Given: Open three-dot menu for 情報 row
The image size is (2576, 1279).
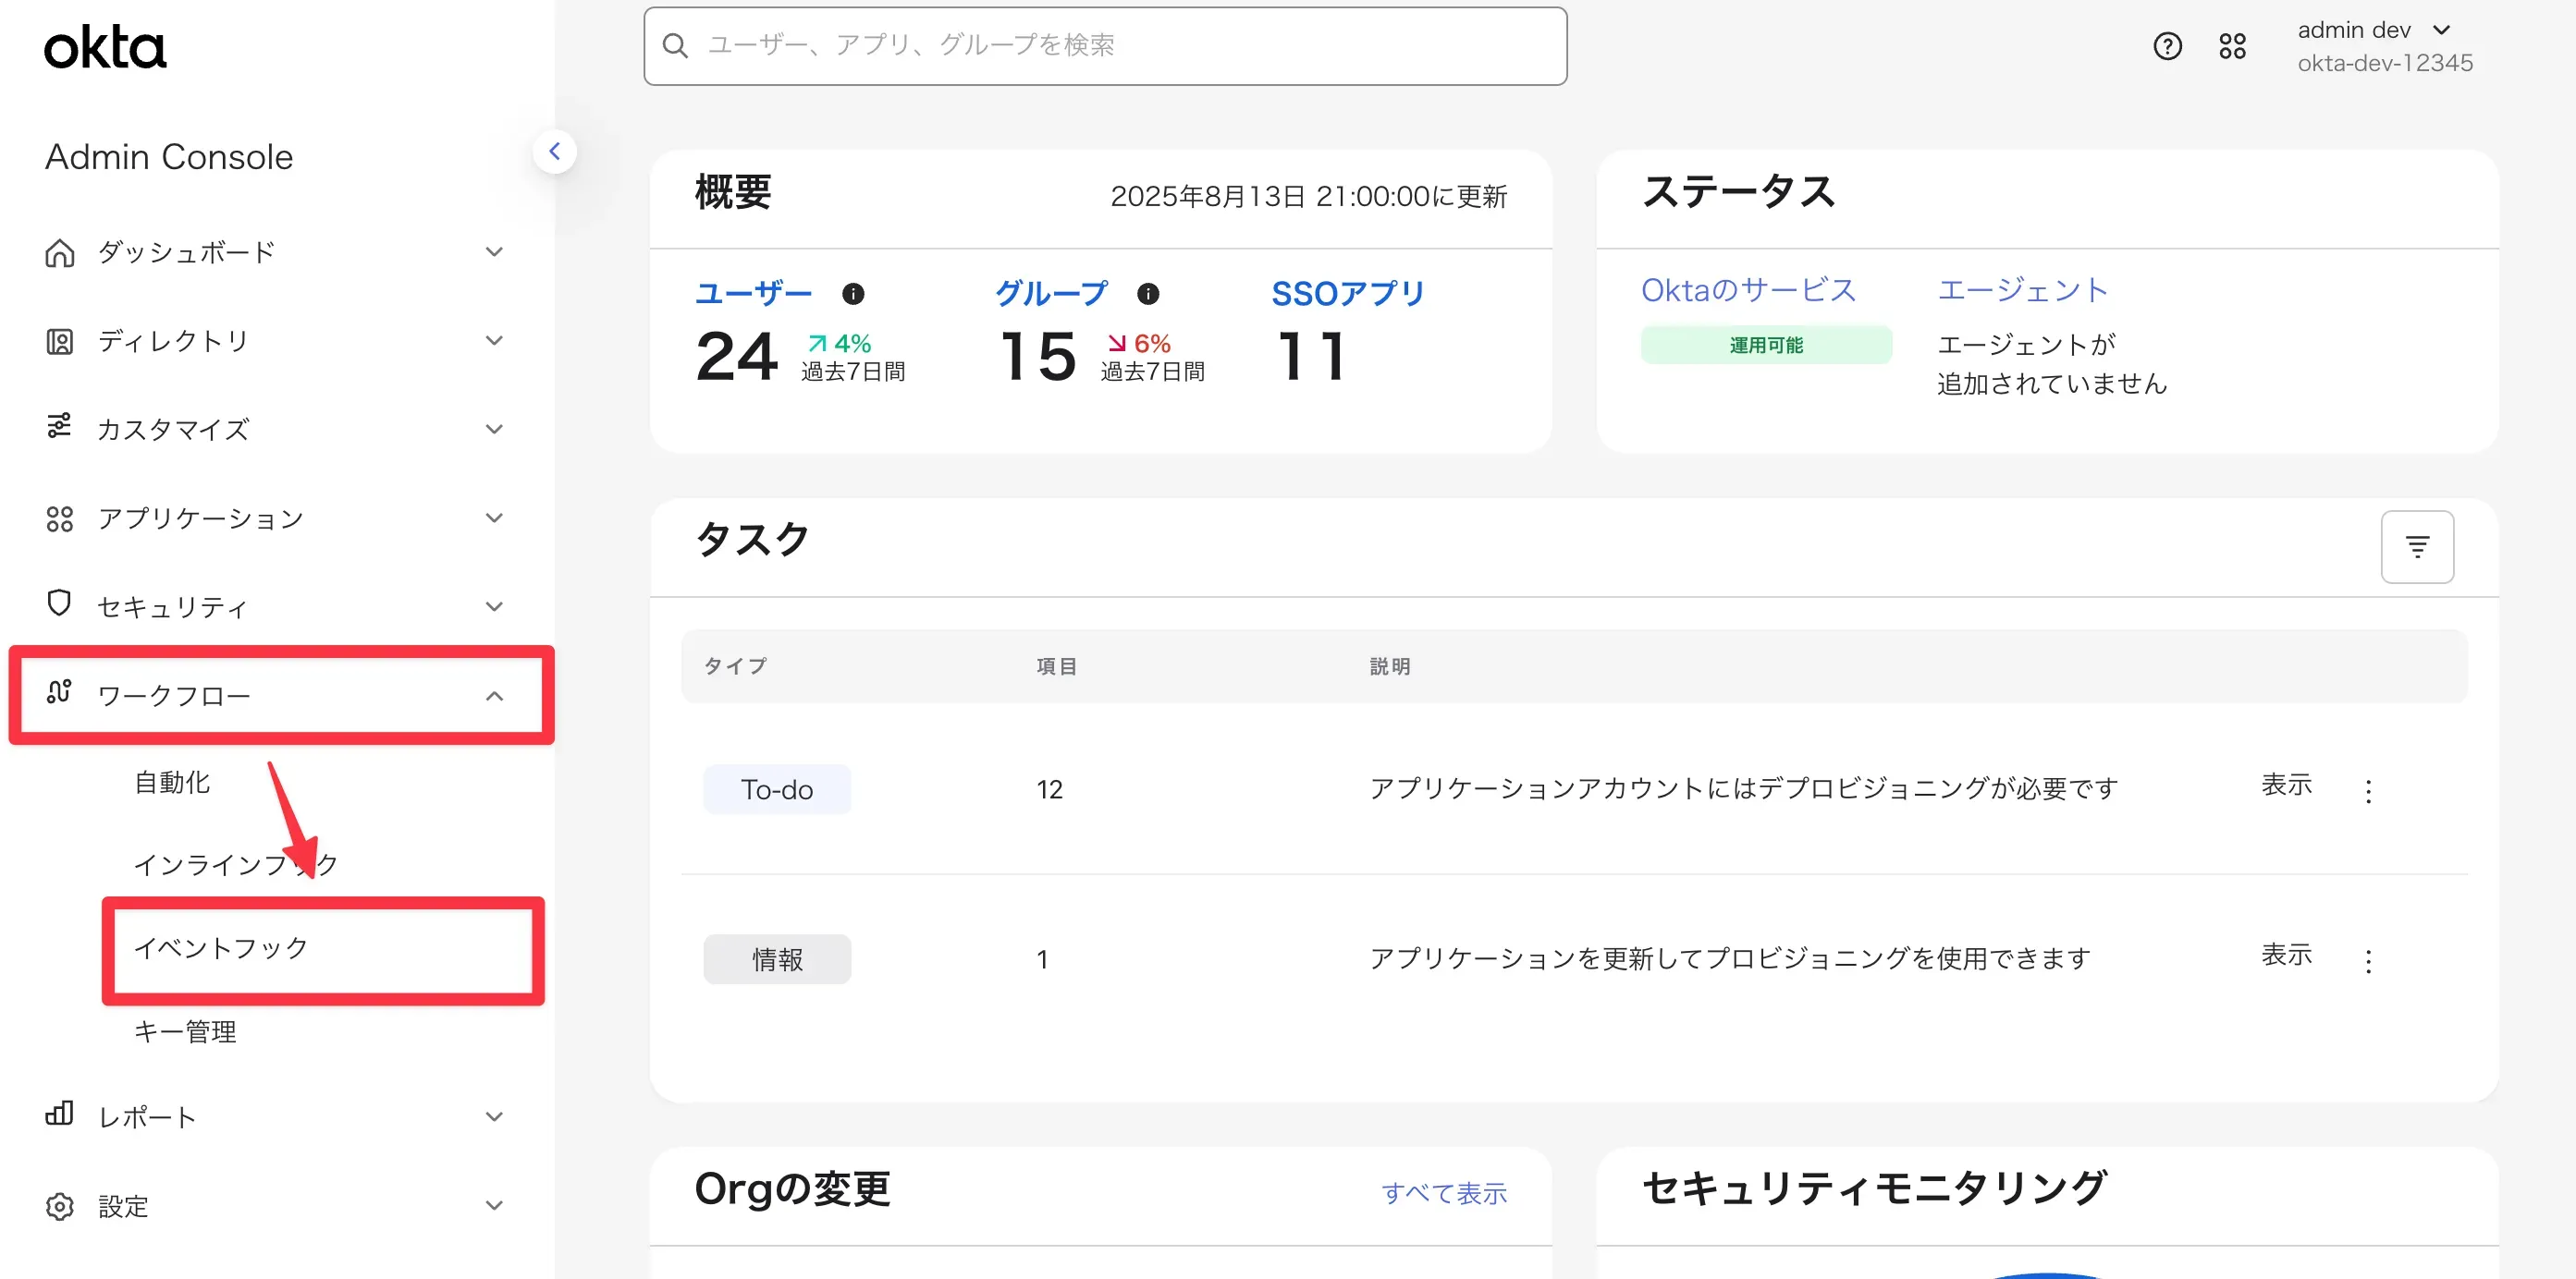Looking at the screenshot, I should [x=2367, y=961].
